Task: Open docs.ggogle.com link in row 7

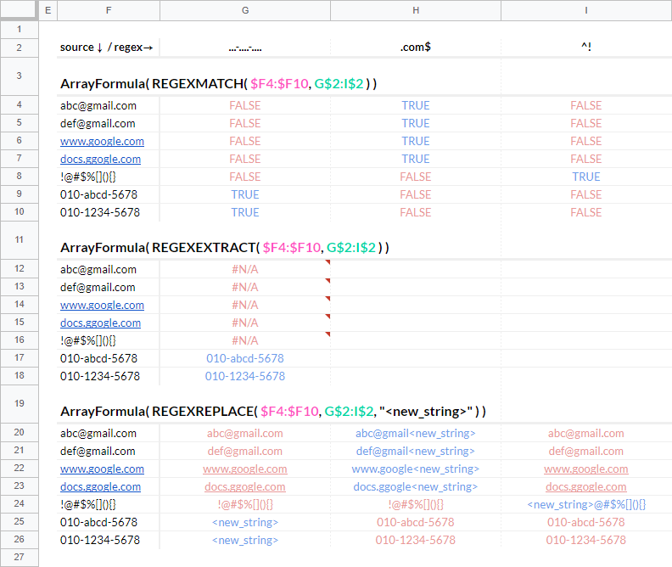Action: [100, 159]
